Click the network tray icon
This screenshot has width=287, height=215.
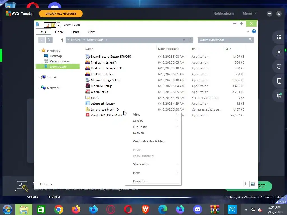253,209
